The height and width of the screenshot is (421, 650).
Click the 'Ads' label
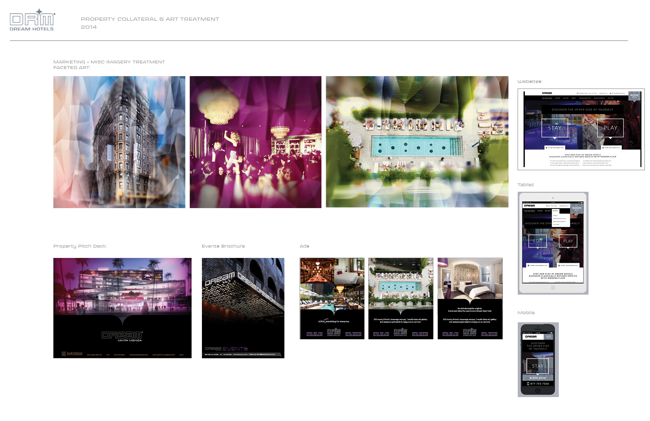point(304,246)
